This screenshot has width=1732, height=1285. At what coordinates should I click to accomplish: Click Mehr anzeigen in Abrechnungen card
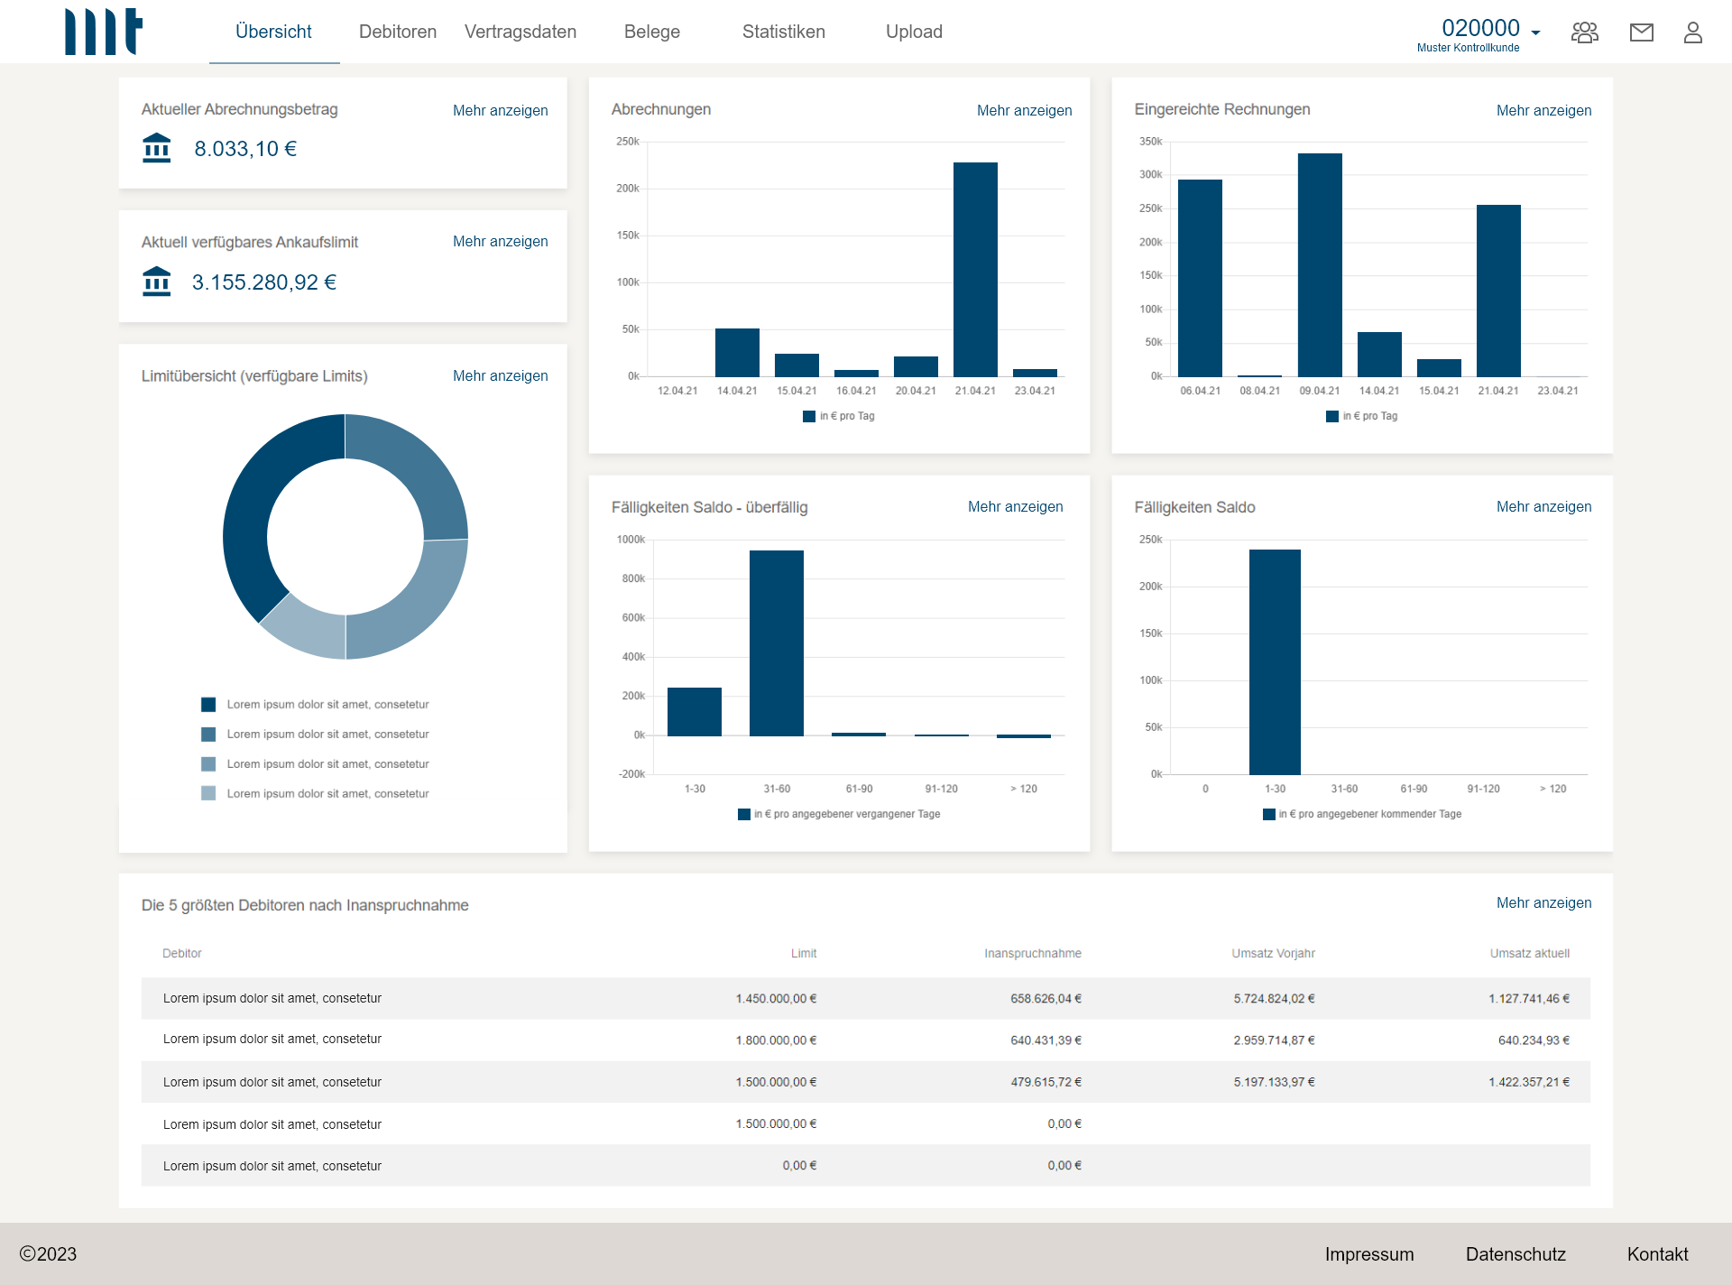1025,110
